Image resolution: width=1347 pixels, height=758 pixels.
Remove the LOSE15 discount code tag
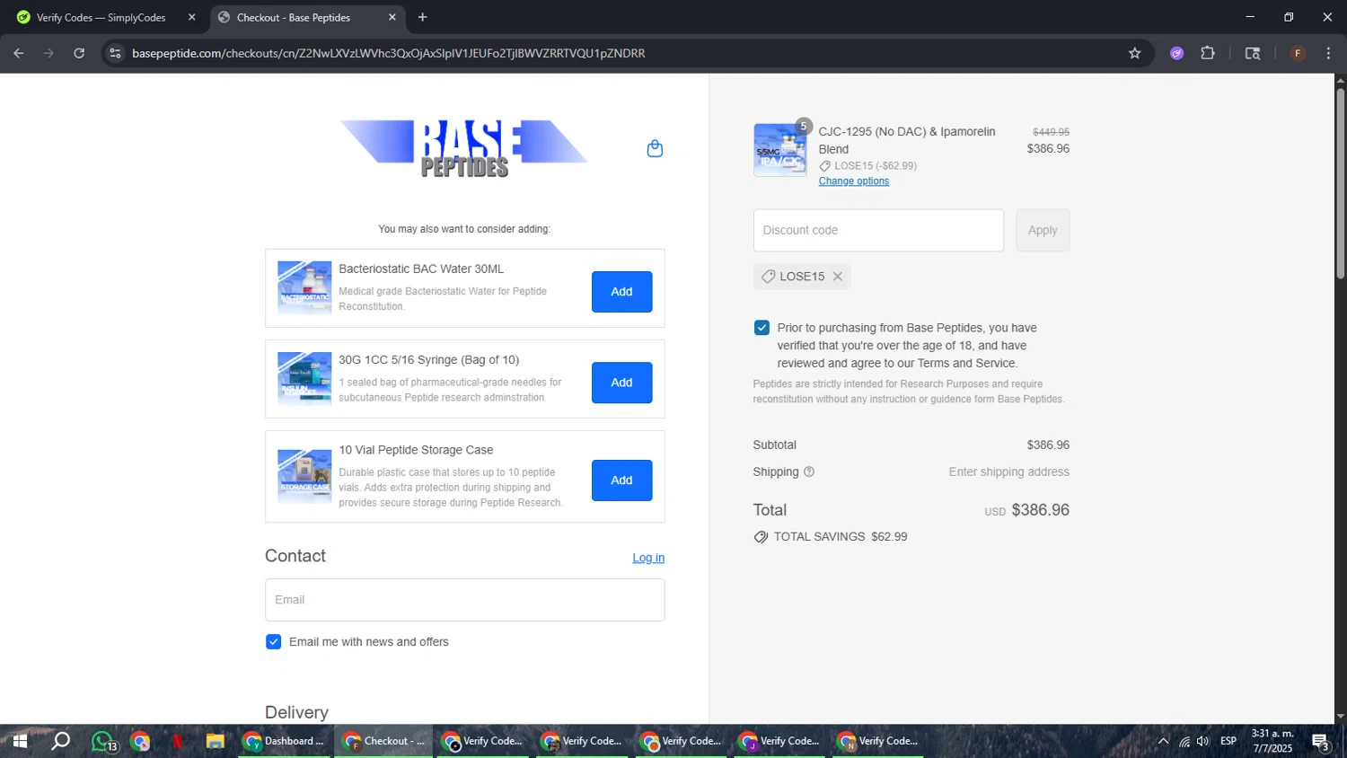pos(838,277)
